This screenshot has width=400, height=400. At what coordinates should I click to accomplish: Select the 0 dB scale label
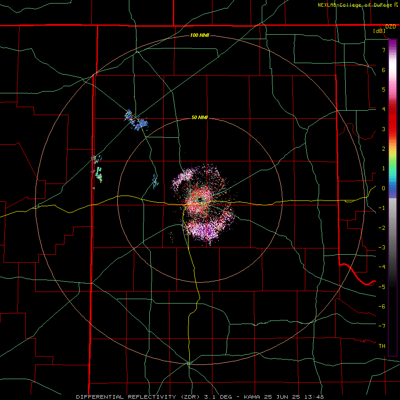(x=384, y=188)
